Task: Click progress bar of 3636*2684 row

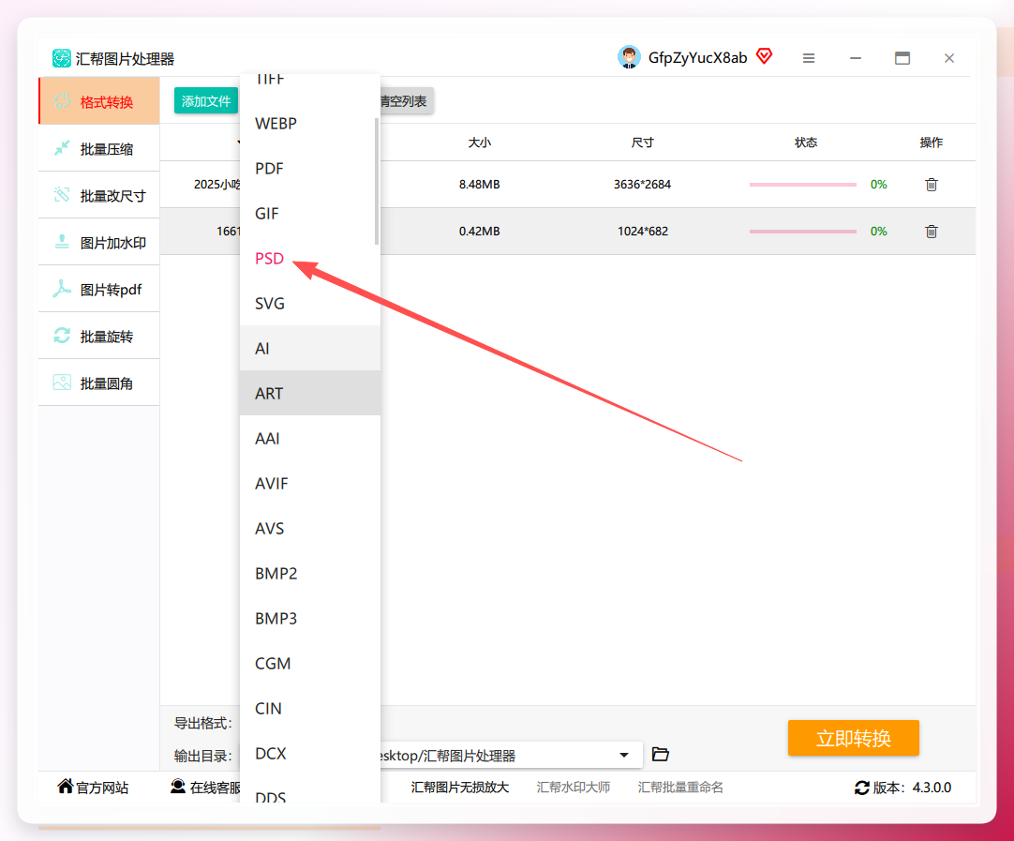Action: coord(802,185)
